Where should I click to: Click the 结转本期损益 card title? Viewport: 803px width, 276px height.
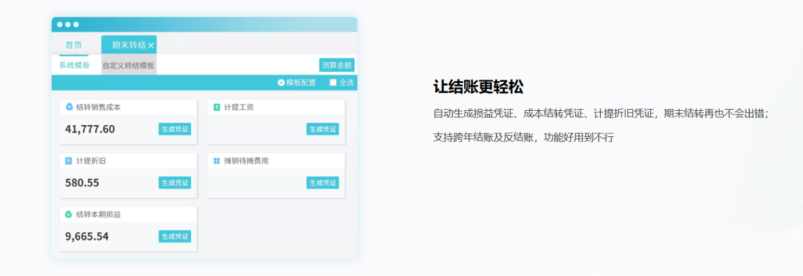coord(98,215)
